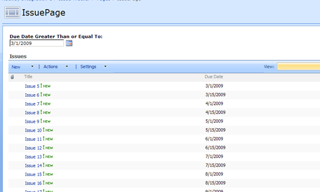This screenshot has height=192, width=320.
Task: Click the 3/15/2009 due date cell
Action: pos(215,95)
